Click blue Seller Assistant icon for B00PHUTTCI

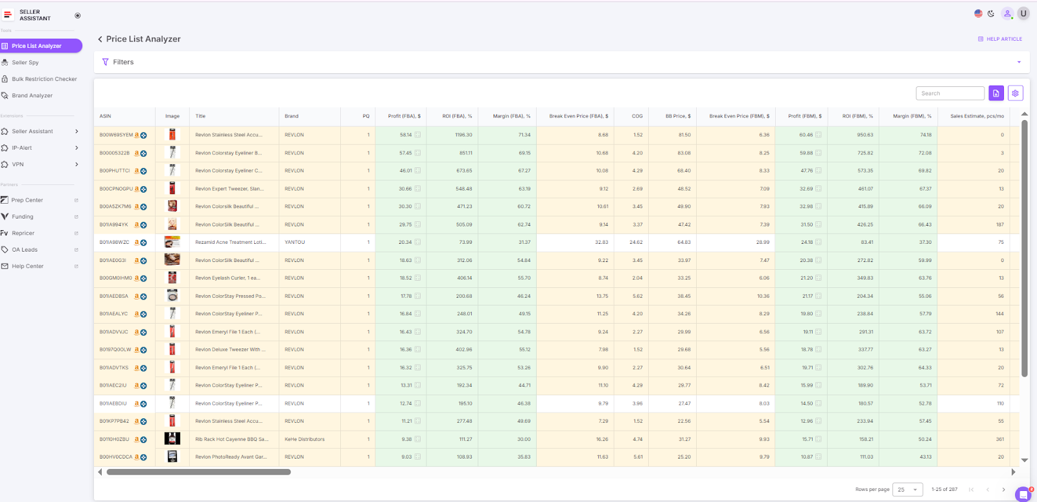(143, 171)
